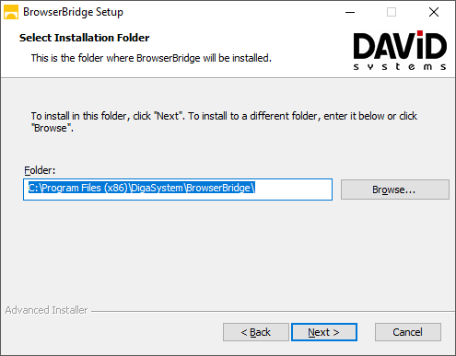Open the Browse... folder picker
Image resolution: width=456 pixels, height=356 pixels.
(395, 189)
